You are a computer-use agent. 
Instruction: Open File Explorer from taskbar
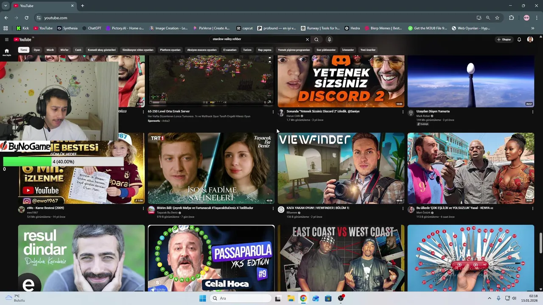[291, 298]
